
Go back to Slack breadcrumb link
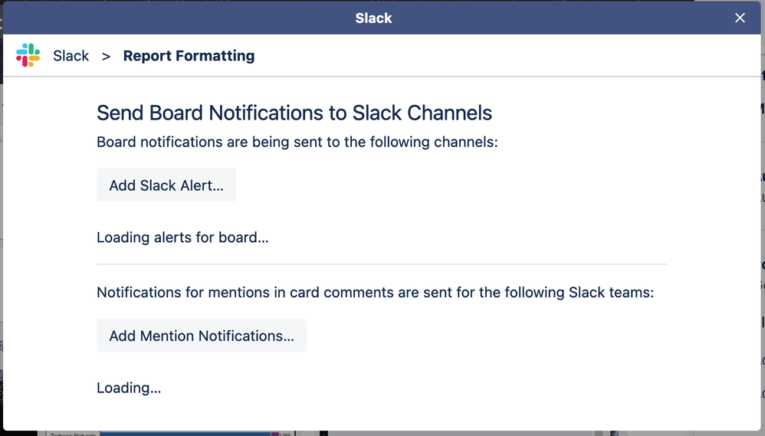point(71,56)
